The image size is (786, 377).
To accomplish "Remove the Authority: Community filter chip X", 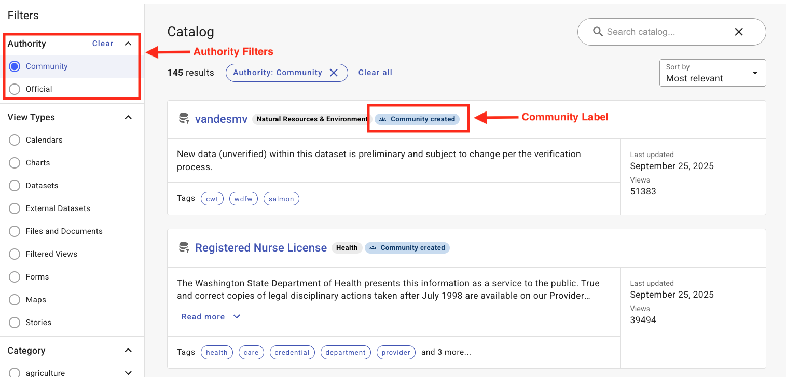I will [334, 73].
